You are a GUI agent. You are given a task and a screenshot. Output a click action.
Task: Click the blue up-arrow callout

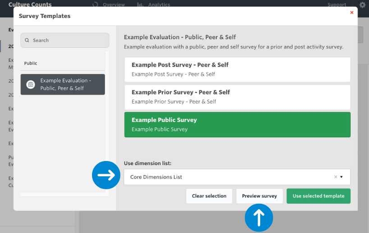(x=258, y=218)
